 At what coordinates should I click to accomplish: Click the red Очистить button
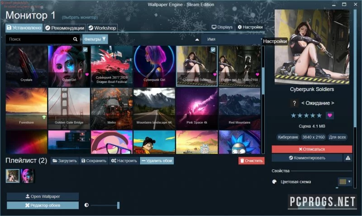[252, 161]
